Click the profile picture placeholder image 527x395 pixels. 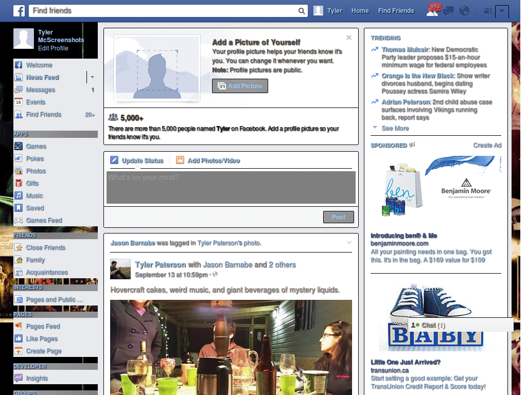(x=157, y=67)
